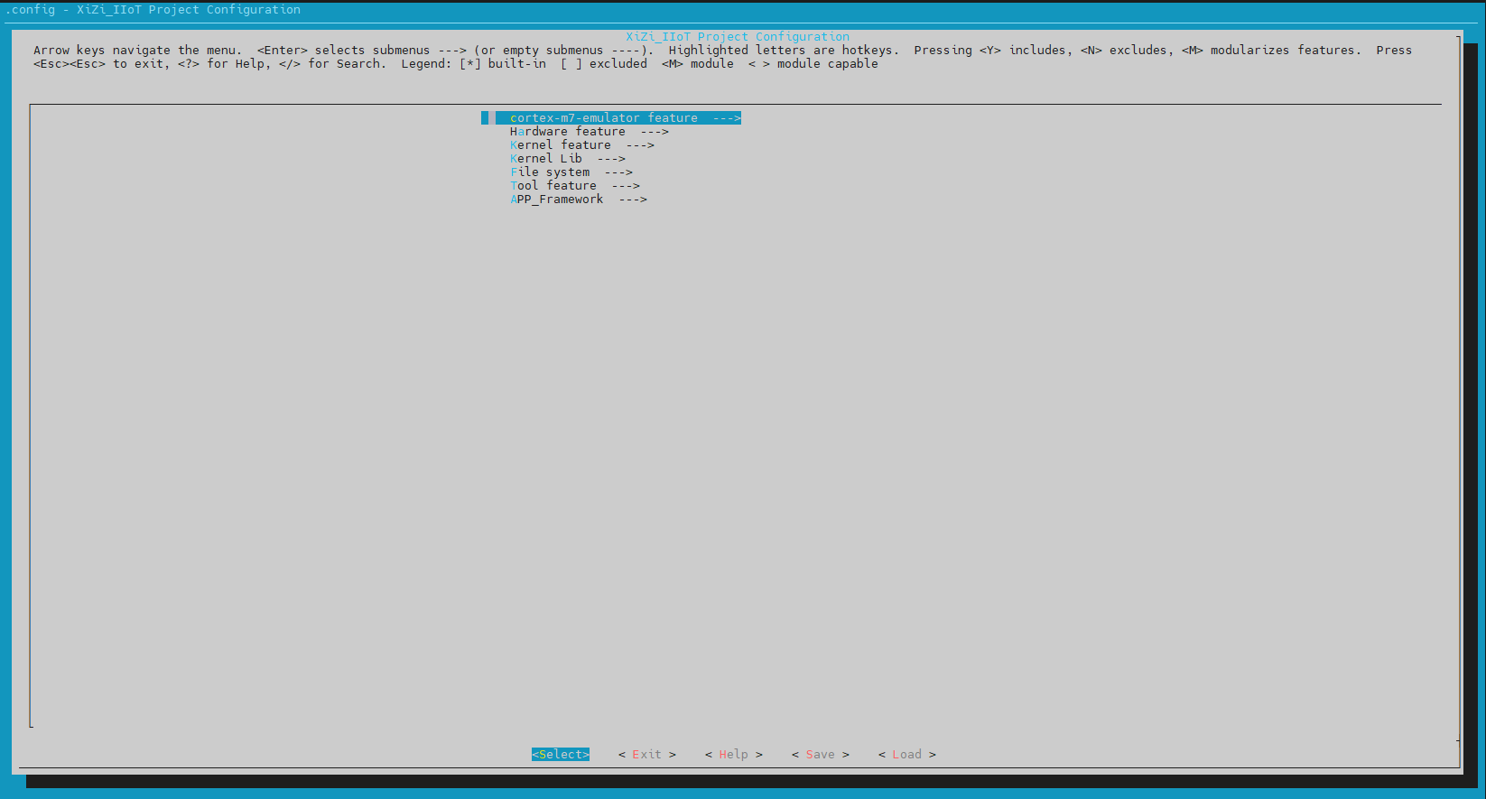The image size is (1486, 799).
Task: Open the Hardware feature submenu
Action: click(x=590, y=132)
